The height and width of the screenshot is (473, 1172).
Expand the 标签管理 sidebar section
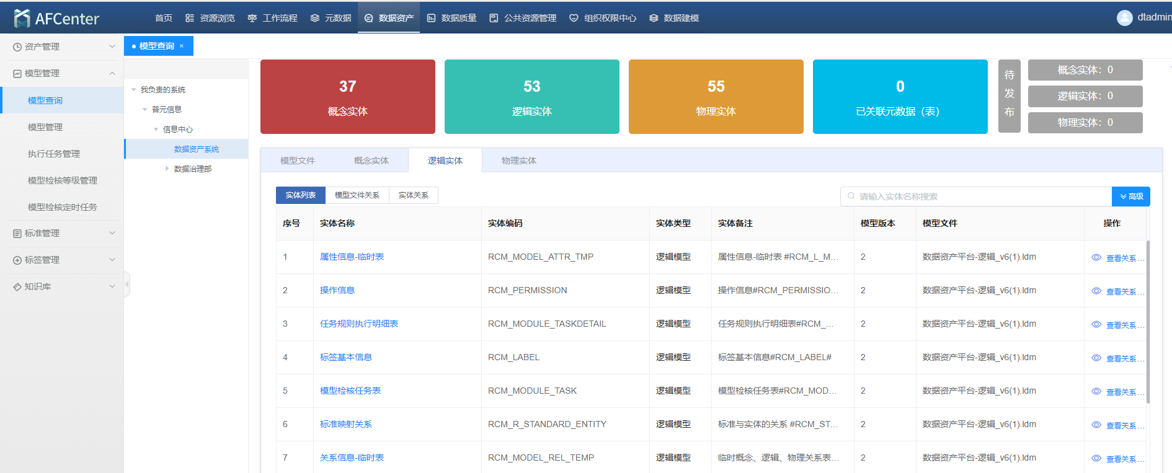(x=112, y=260)
